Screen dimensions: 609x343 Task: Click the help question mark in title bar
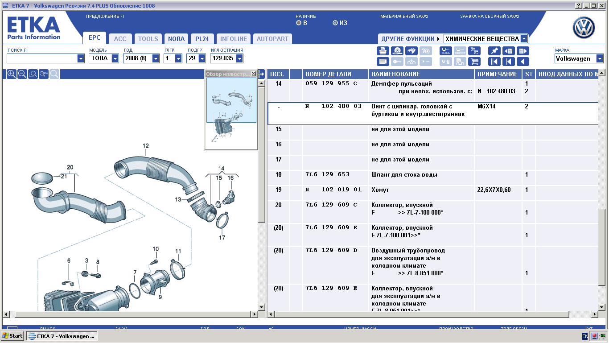(578, 6)
